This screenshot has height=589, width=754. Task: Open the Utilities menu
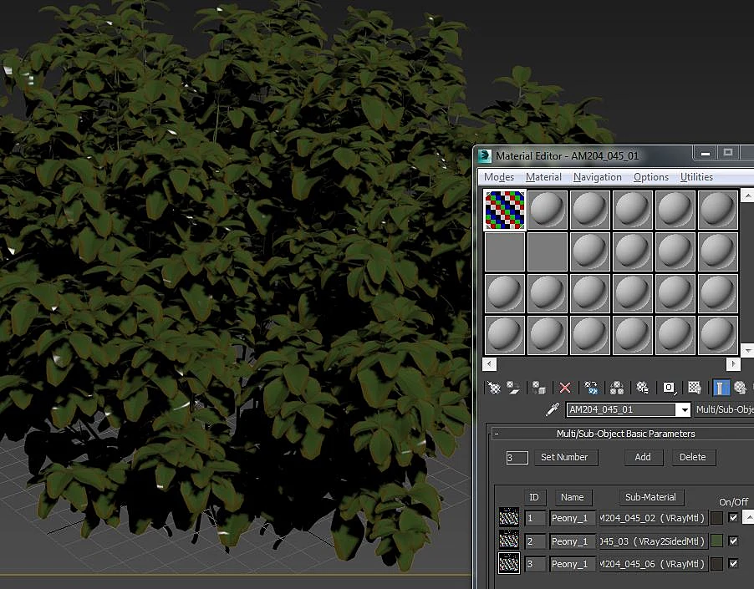[x=696, y=177]
